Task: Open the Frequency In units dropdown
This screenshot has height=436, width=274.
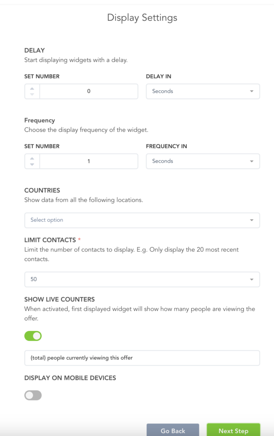Action: tap(203, 161)
